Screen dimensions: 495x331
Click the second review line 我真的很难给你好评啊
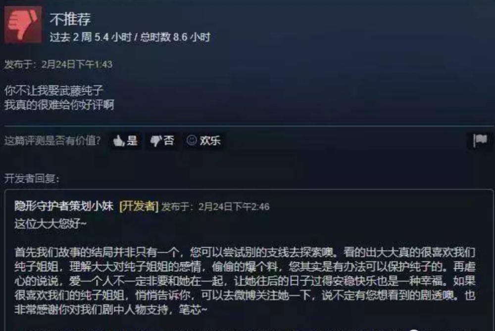click(x=59, y=105)
